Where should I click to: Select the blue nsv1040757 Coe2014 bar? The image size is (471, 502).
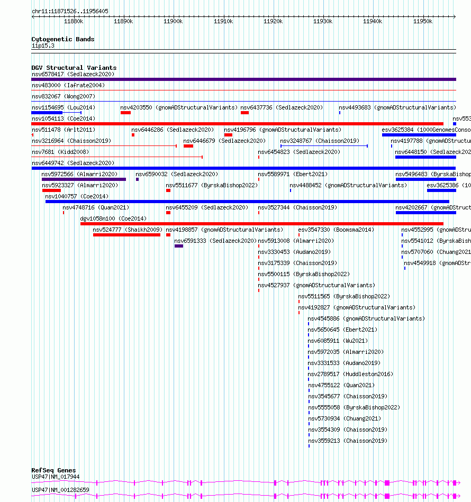tap(248, 202)
